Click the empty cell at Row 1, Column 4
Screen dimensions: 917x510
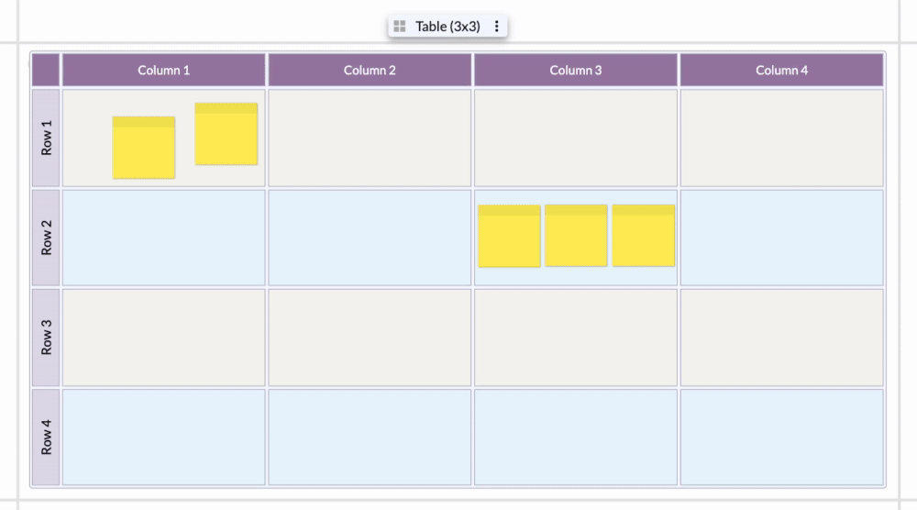tap(782, 138)
